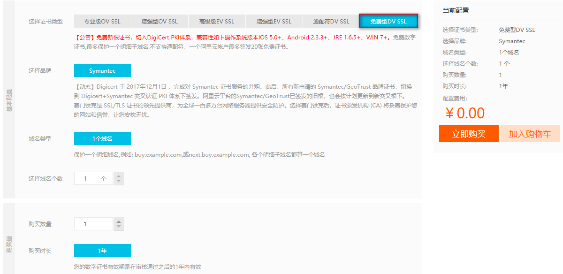Decrease 选择域名个数 using the down arrow

click(x=118, y=181)
